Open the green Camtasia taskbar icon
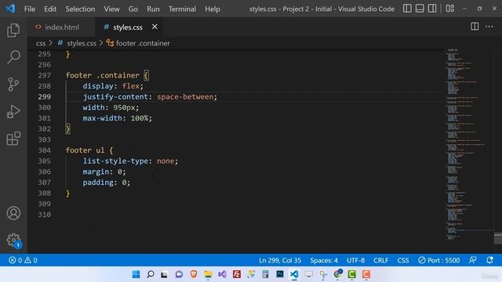 (352, 274)
